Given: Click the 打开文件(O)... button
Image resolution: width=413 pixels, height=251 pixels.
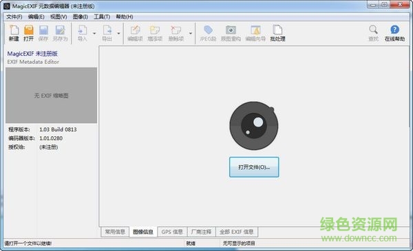Looking at the screenshot, I should (254, 167).
